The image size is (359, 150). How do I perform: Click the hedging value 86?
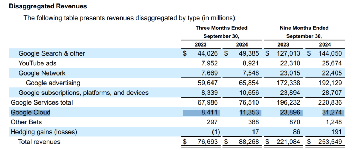[x=296, y=132]
